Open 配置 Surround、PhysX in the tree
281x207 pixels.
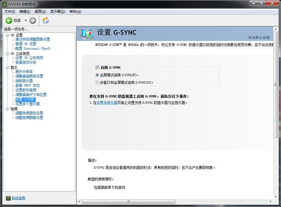[x=32, y=48]
